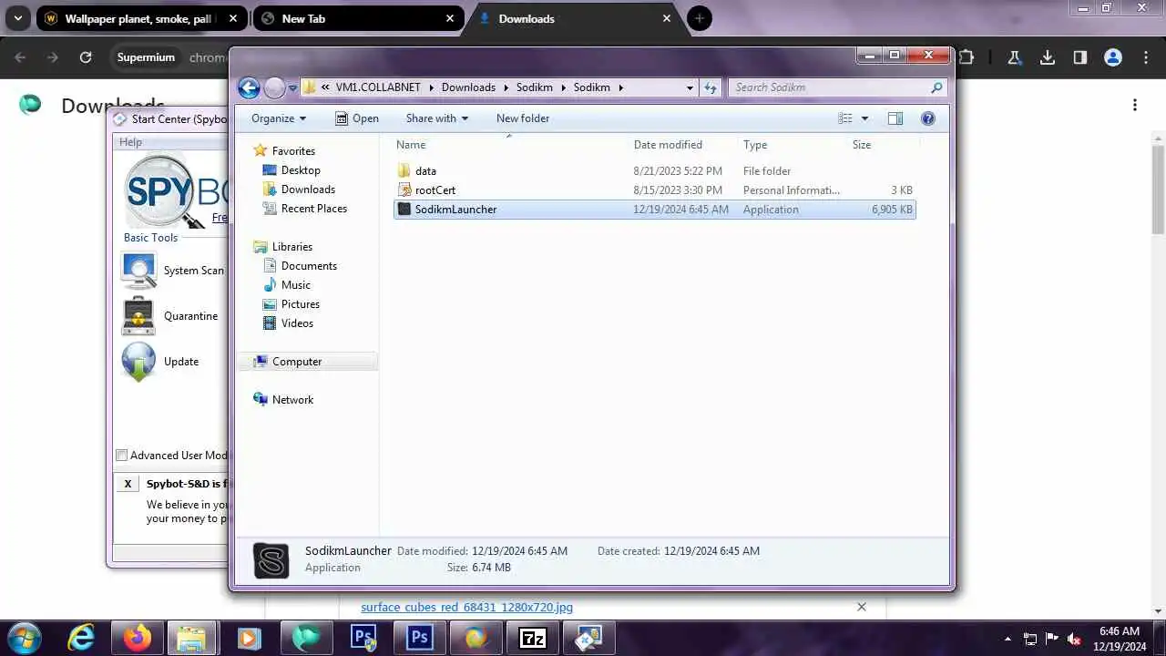This screenshot has height=656, width=1166.
Task: Click the Downloads breadcrumb in address bar
Action: 468,87
